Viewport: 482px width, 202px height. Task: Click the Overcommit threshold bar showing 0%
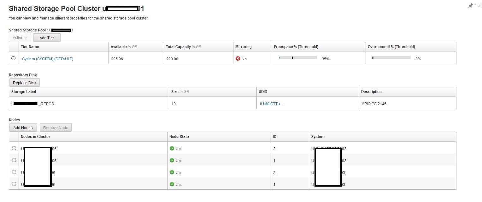click(x=391, y=58)
